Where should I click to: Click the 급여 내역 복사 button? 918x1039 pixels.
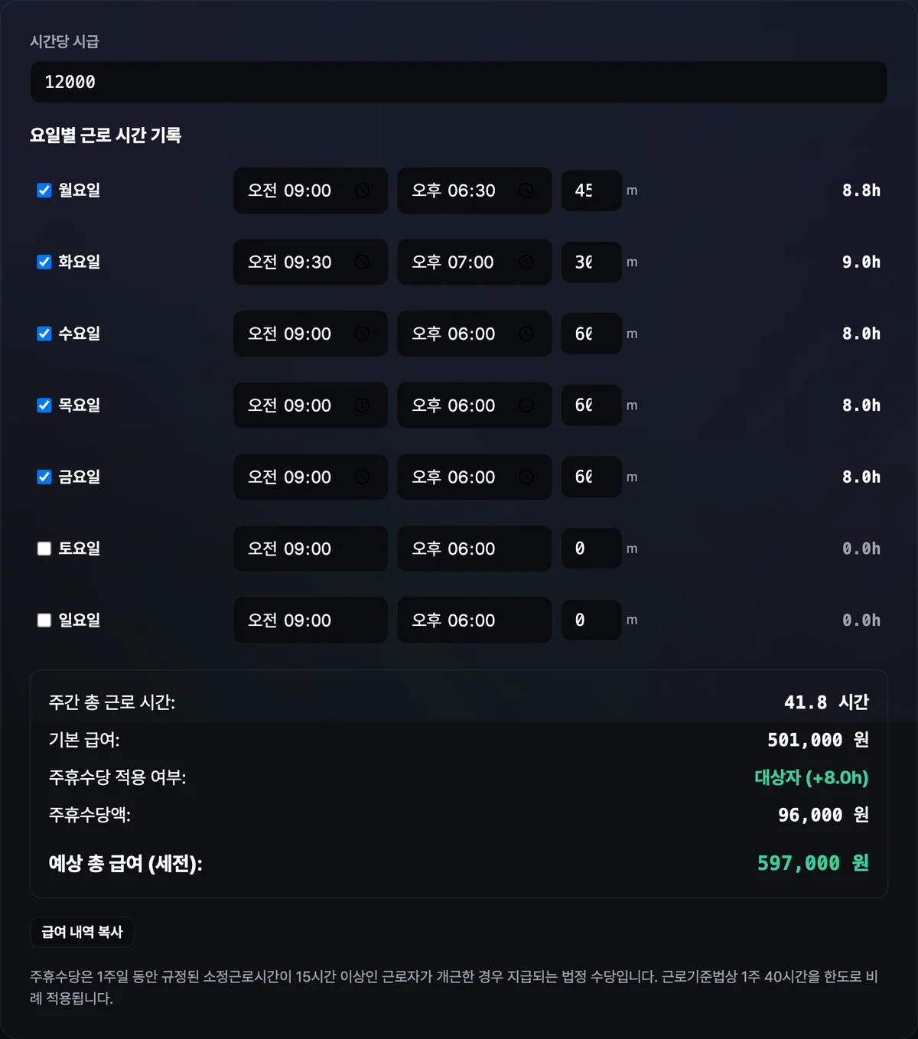pos(82,932)
